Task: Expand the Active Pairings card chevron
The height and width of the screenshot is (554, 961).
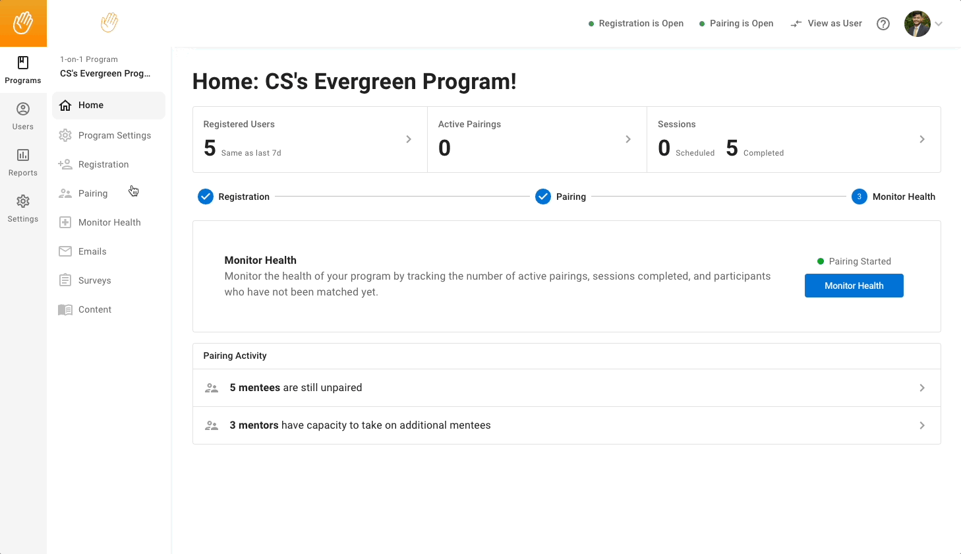Action: coord(628,139)
